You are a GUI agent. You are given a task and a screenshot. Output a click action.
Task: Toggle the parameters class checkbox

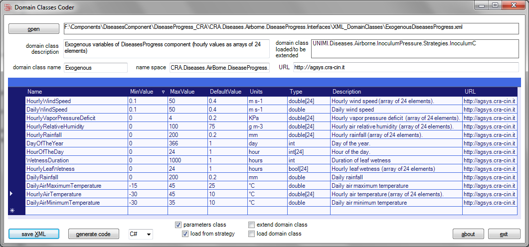tap(178, 225)
